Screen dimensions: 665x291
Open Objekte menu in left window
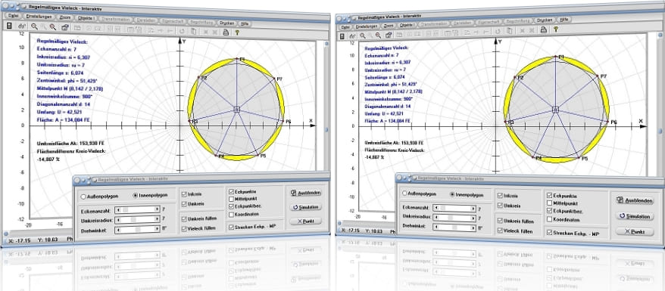[x=86, y=19]
